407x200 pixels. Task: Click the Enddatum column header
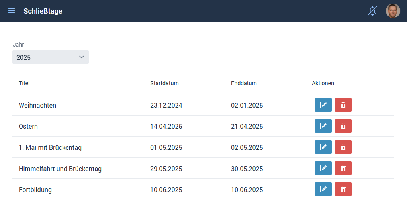[x=244, y=83]
